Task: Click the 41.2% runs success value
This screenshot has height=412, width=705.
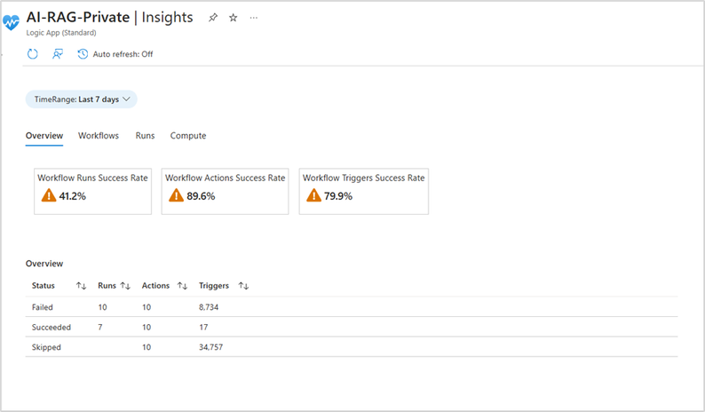Action: click(73, 196)
